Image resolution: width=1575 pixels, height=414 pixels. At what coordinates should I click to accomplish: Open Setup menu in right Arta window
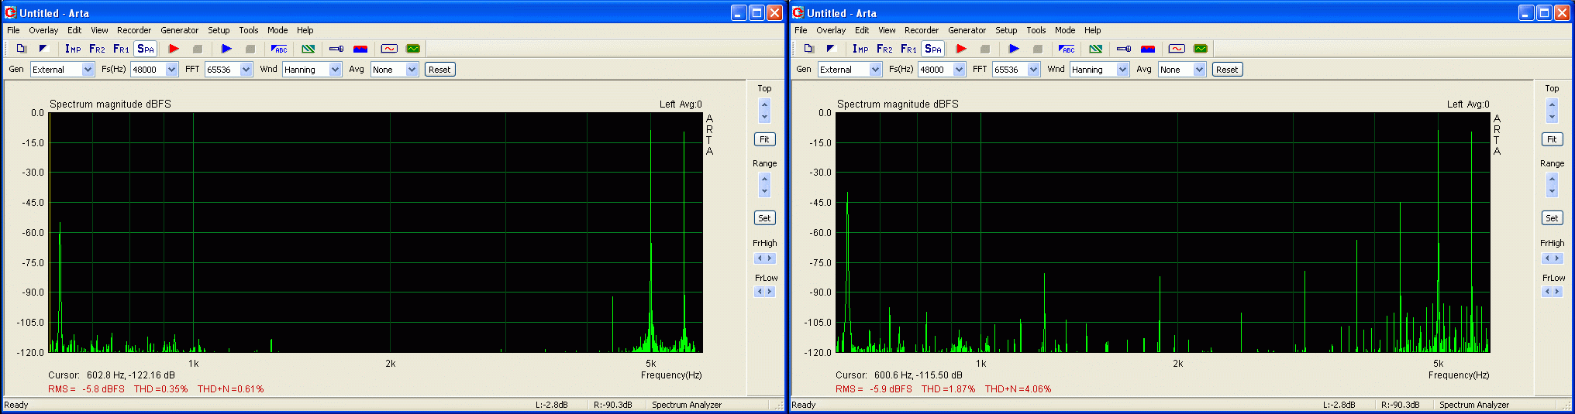coord(1006,30)
